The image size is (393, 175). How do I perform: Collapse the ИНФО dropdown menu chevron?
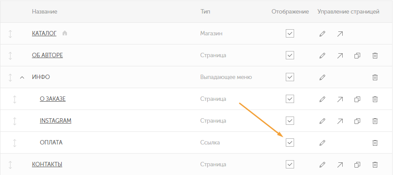click(22, 78)
